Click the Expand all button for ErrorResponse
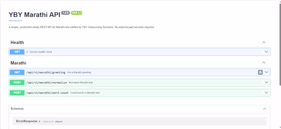 pyautogui.click(x=48, y=122)
